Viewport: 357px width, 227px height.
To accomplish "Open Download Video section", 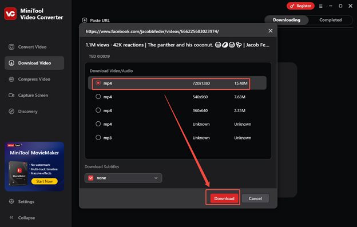I will tap(34, 63).
